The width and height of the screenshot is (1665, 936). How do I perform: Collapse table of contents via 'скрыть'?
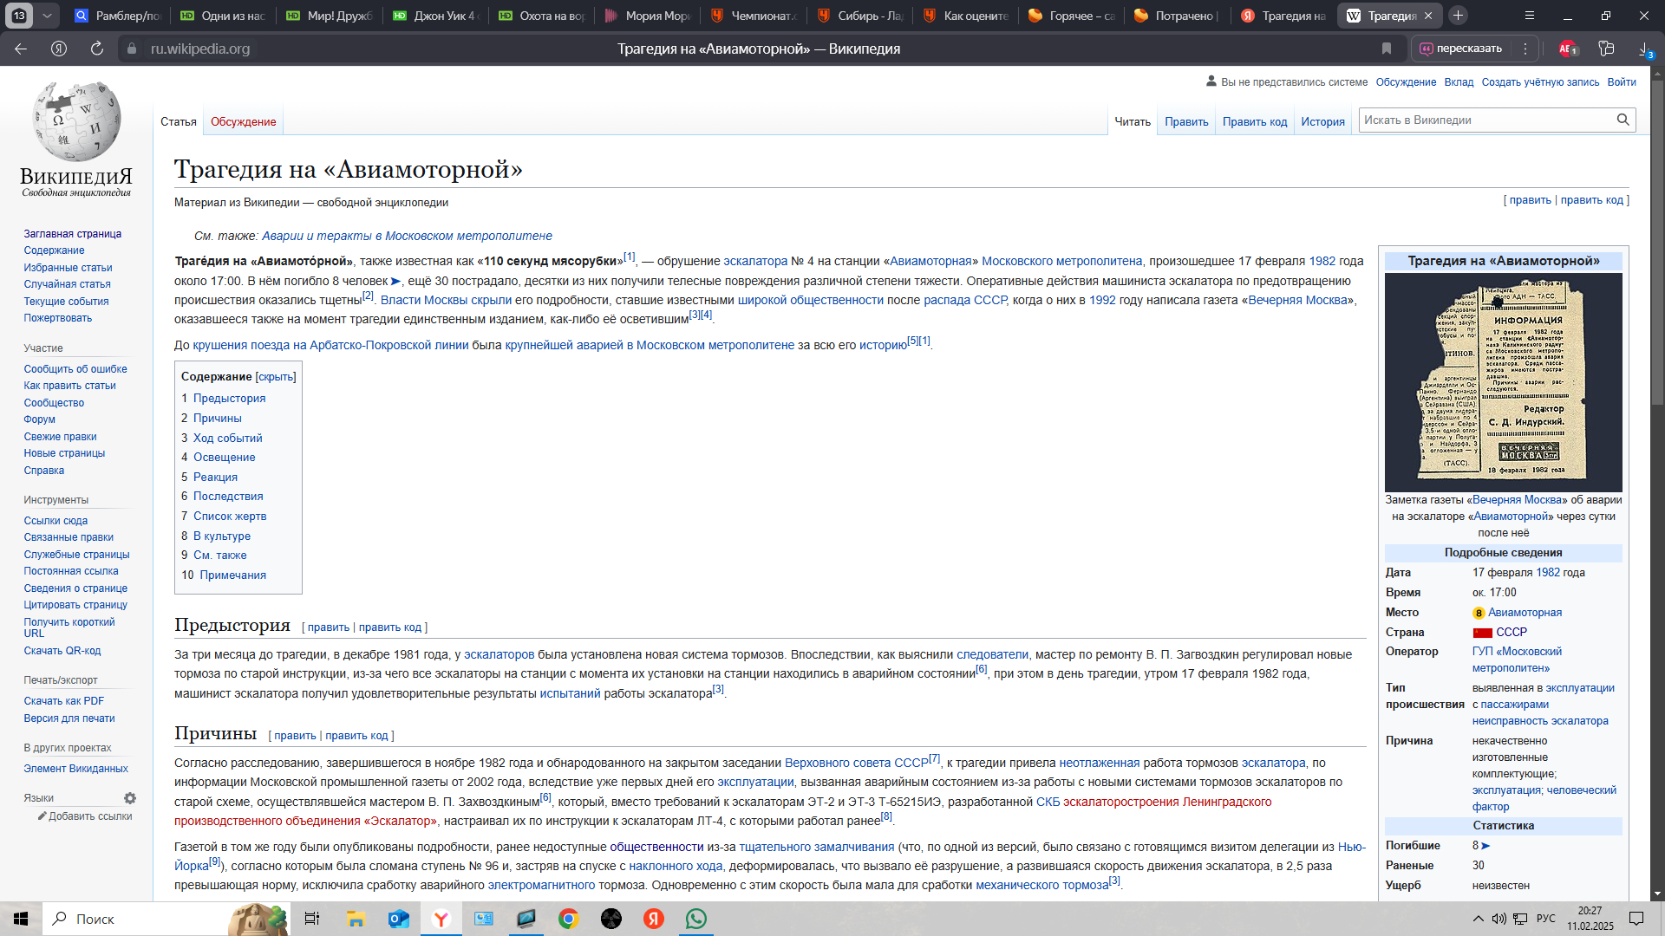(276, 377)
